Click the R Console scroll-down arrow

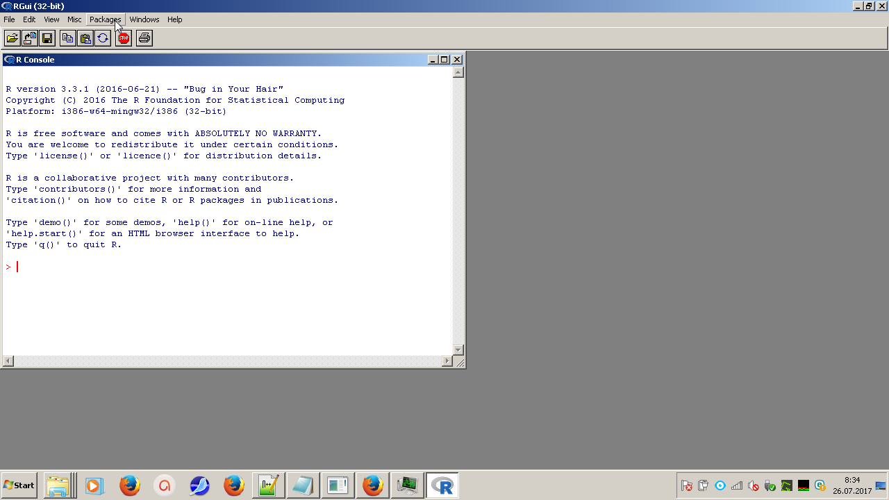(x=458, y=350)
